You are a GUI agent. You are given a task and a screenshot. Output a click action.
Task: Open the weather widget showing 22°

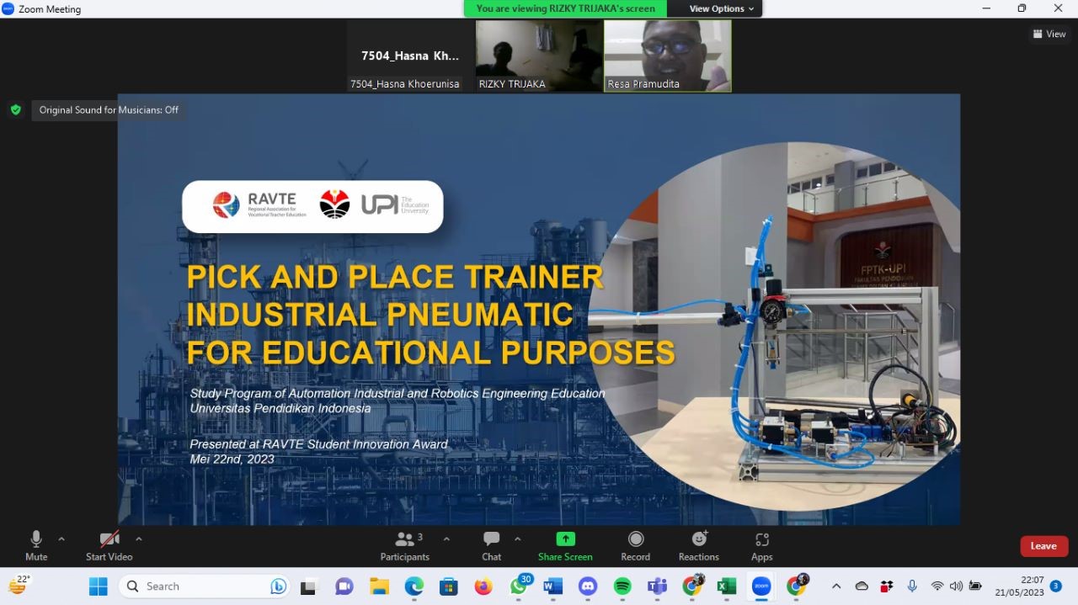tap(18, 585)
